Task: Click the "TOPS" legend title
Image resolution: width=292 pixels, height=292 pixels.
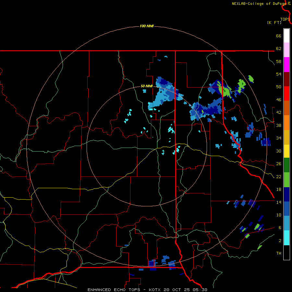Action: [285, 19]
